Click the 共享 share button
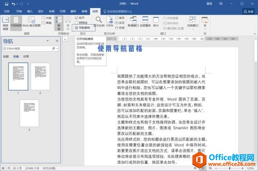 pyautogui.click(x=248, y=12)
